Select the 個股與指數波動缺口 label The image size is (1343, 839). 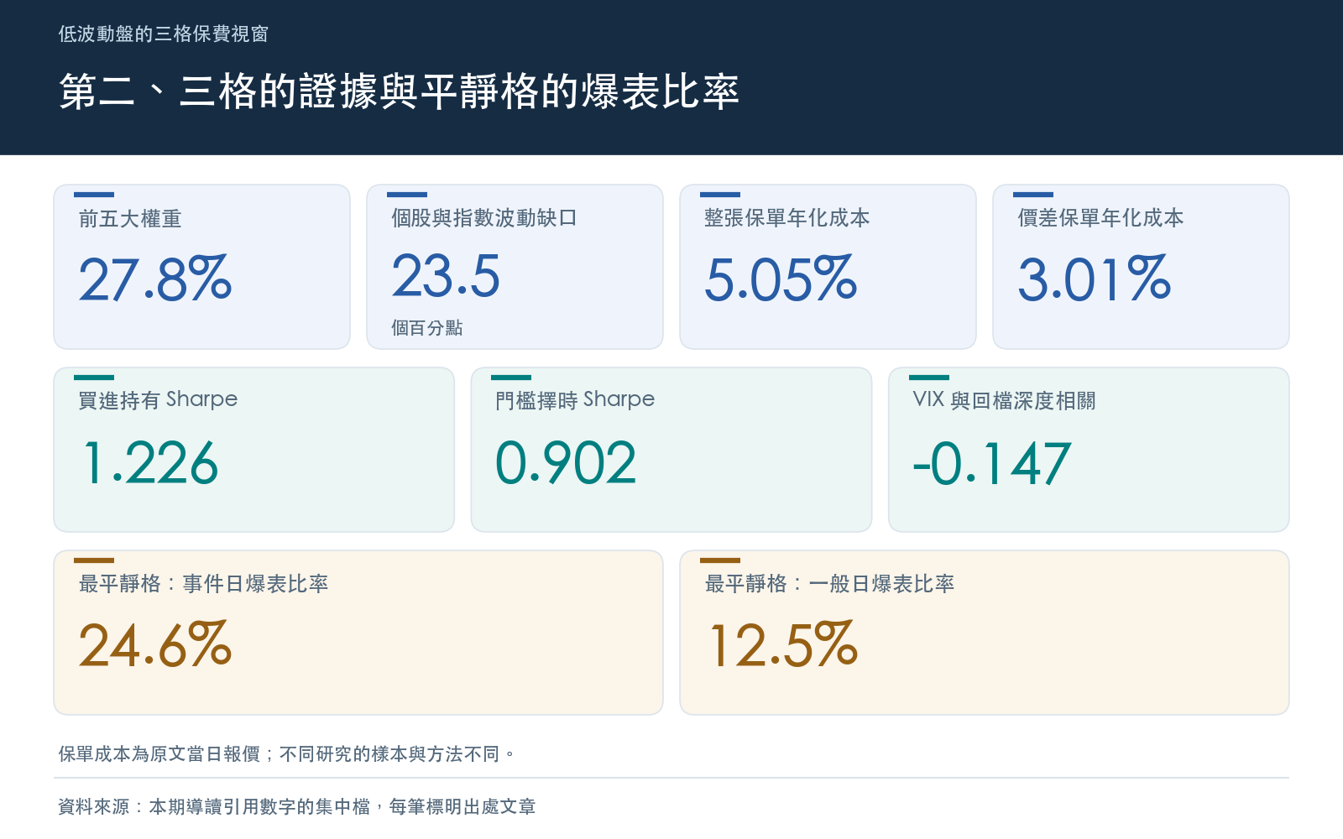click(484, 218)
